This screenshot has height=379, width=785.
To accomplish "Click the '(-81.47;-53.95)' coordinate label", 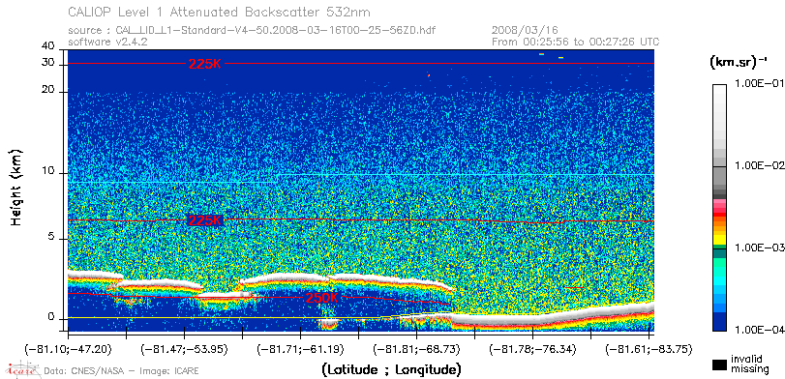I will (x=184, y=349).
